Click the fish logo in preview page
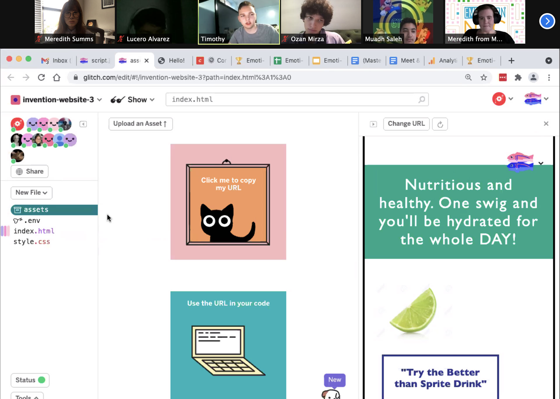The height and width of the screenshot is (399, 560). 520,161
